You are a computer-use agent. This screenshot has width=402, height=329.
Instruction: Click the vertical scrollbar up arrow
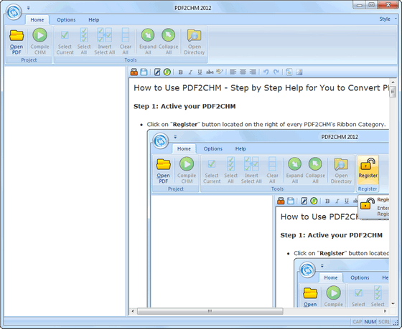[x=393, y=82]
